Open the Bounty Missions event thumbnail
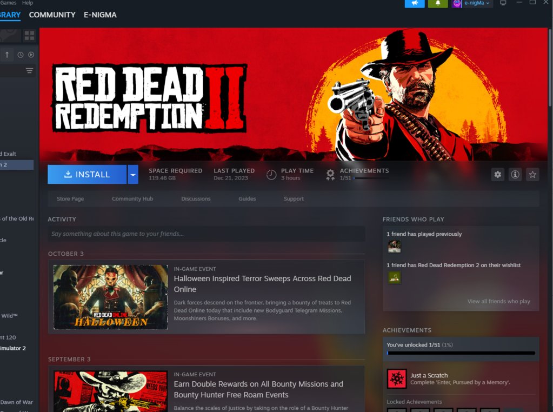 tap(111, 391)
